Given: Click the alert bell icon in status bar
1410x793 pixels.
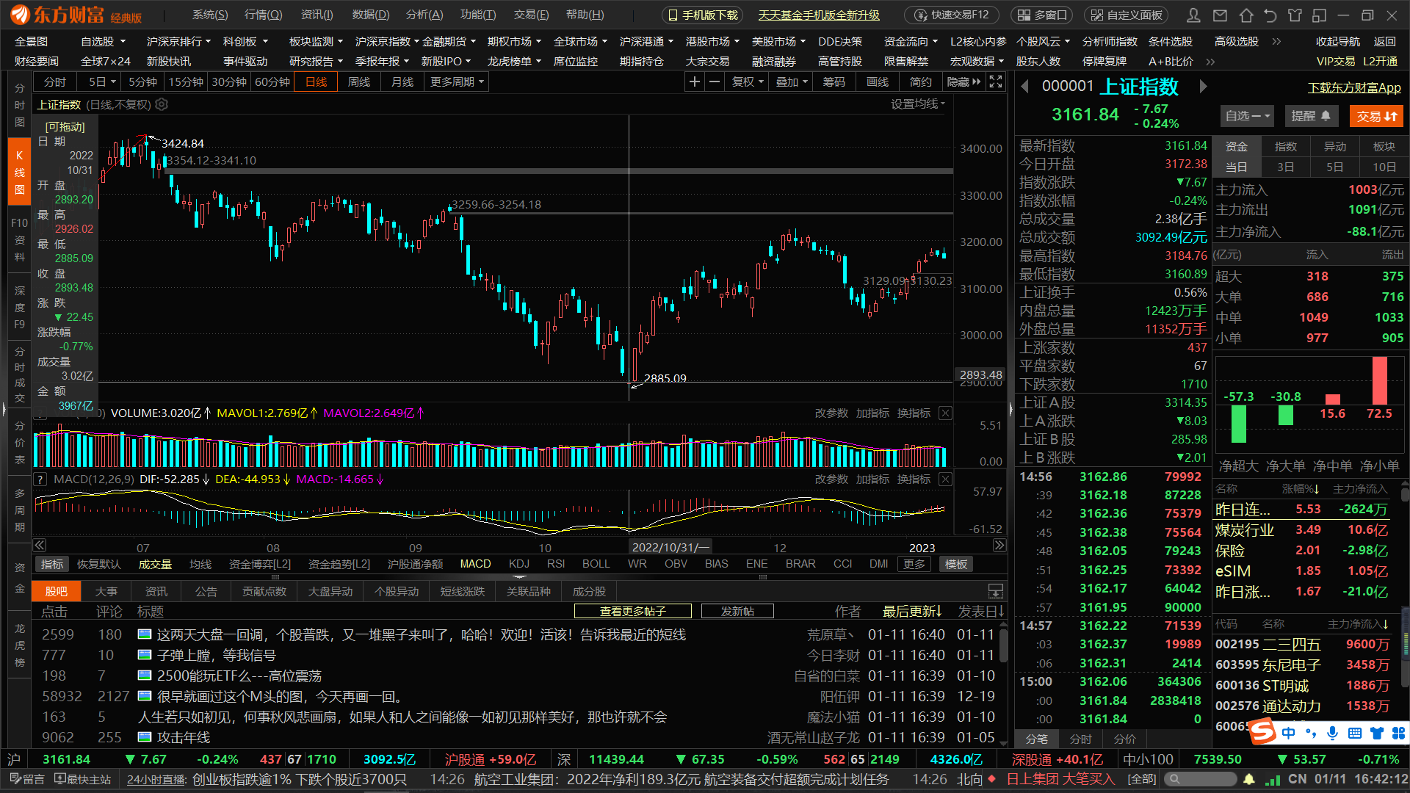Looking at the screenshot, I should click(1249, 779).
